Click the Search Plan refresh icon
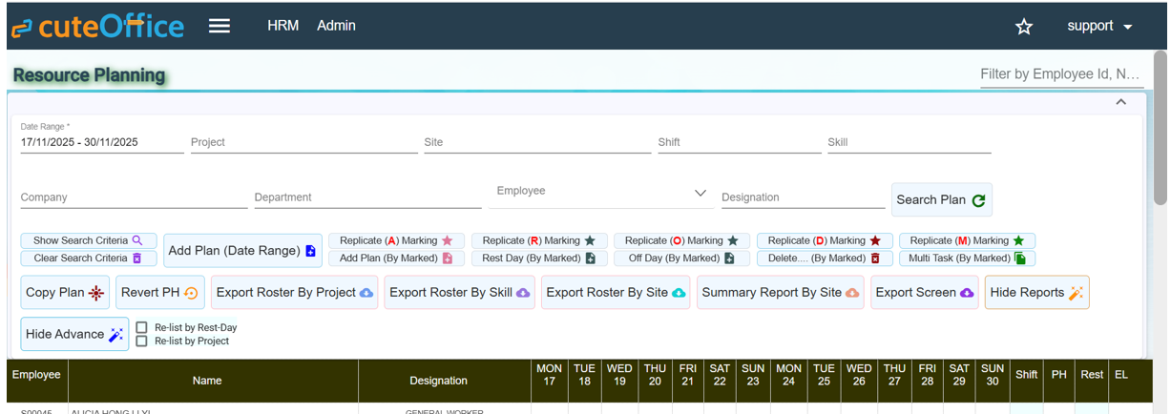The height and width of the screenshot is (414, 1171). (x=978, y=200)
